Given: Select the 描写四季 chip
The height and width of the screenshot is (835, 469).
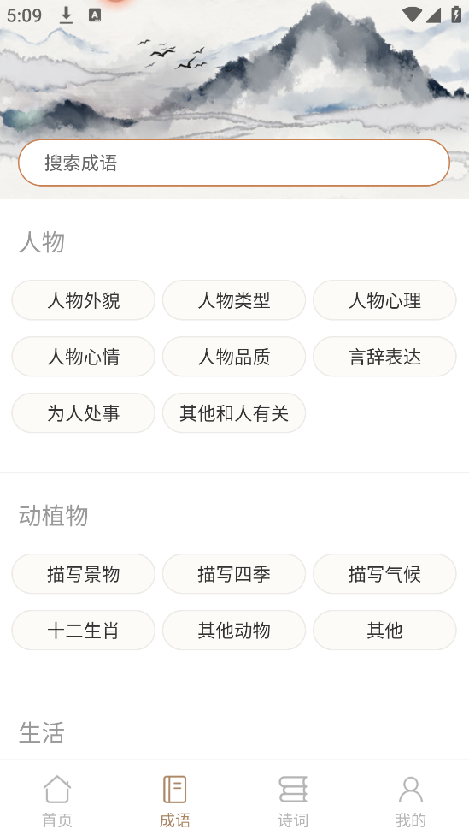Looking at the screenshot, I should click(234, 574).
